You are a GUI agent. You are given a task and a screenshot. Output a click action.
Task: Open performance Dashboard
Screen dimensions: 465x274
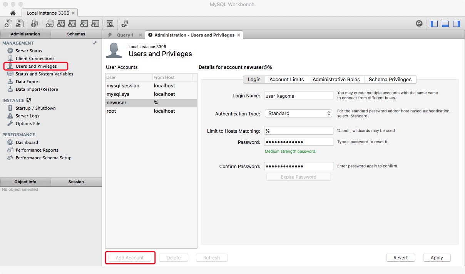[27, 142]
